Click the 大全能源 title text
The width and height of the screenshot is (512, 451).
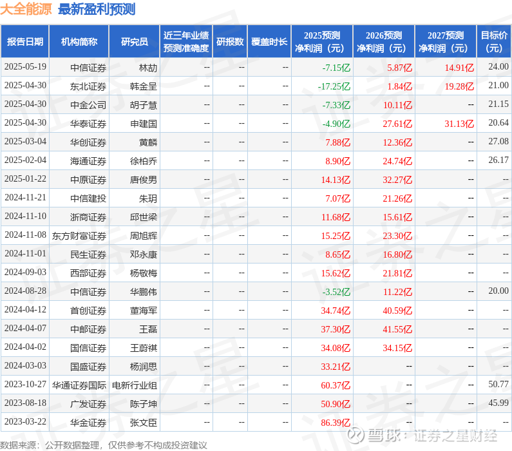tap(26, 9)
